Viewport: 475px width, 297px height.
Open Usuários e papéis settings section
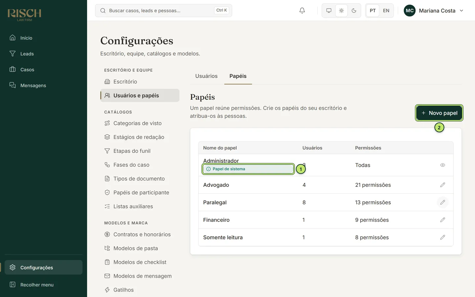point(140,95)
